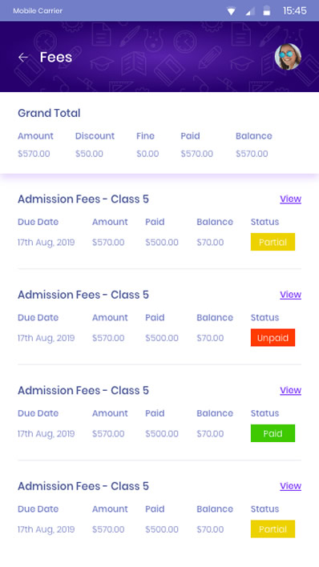Viewport: 319px width, 567px height.
Task: Tap the Mobile Carrier label
Action: [x=38, y=11]
